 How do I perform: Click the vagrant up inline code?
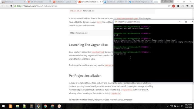click(x=116, y=94)
